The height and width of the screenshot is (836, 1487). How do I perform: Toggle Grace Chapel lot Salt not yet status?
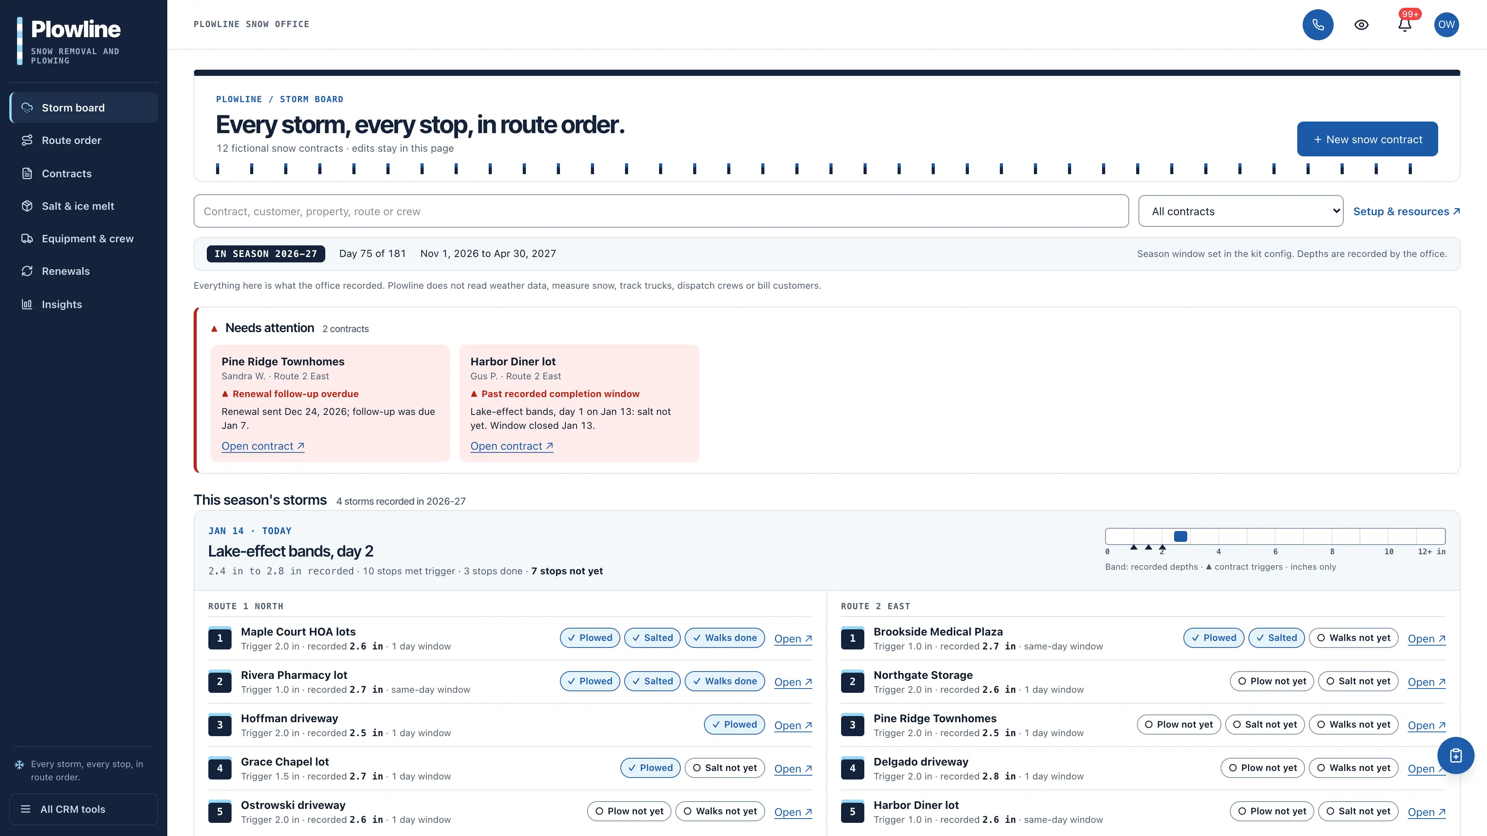pyautogui.click(x=725, y=768)
